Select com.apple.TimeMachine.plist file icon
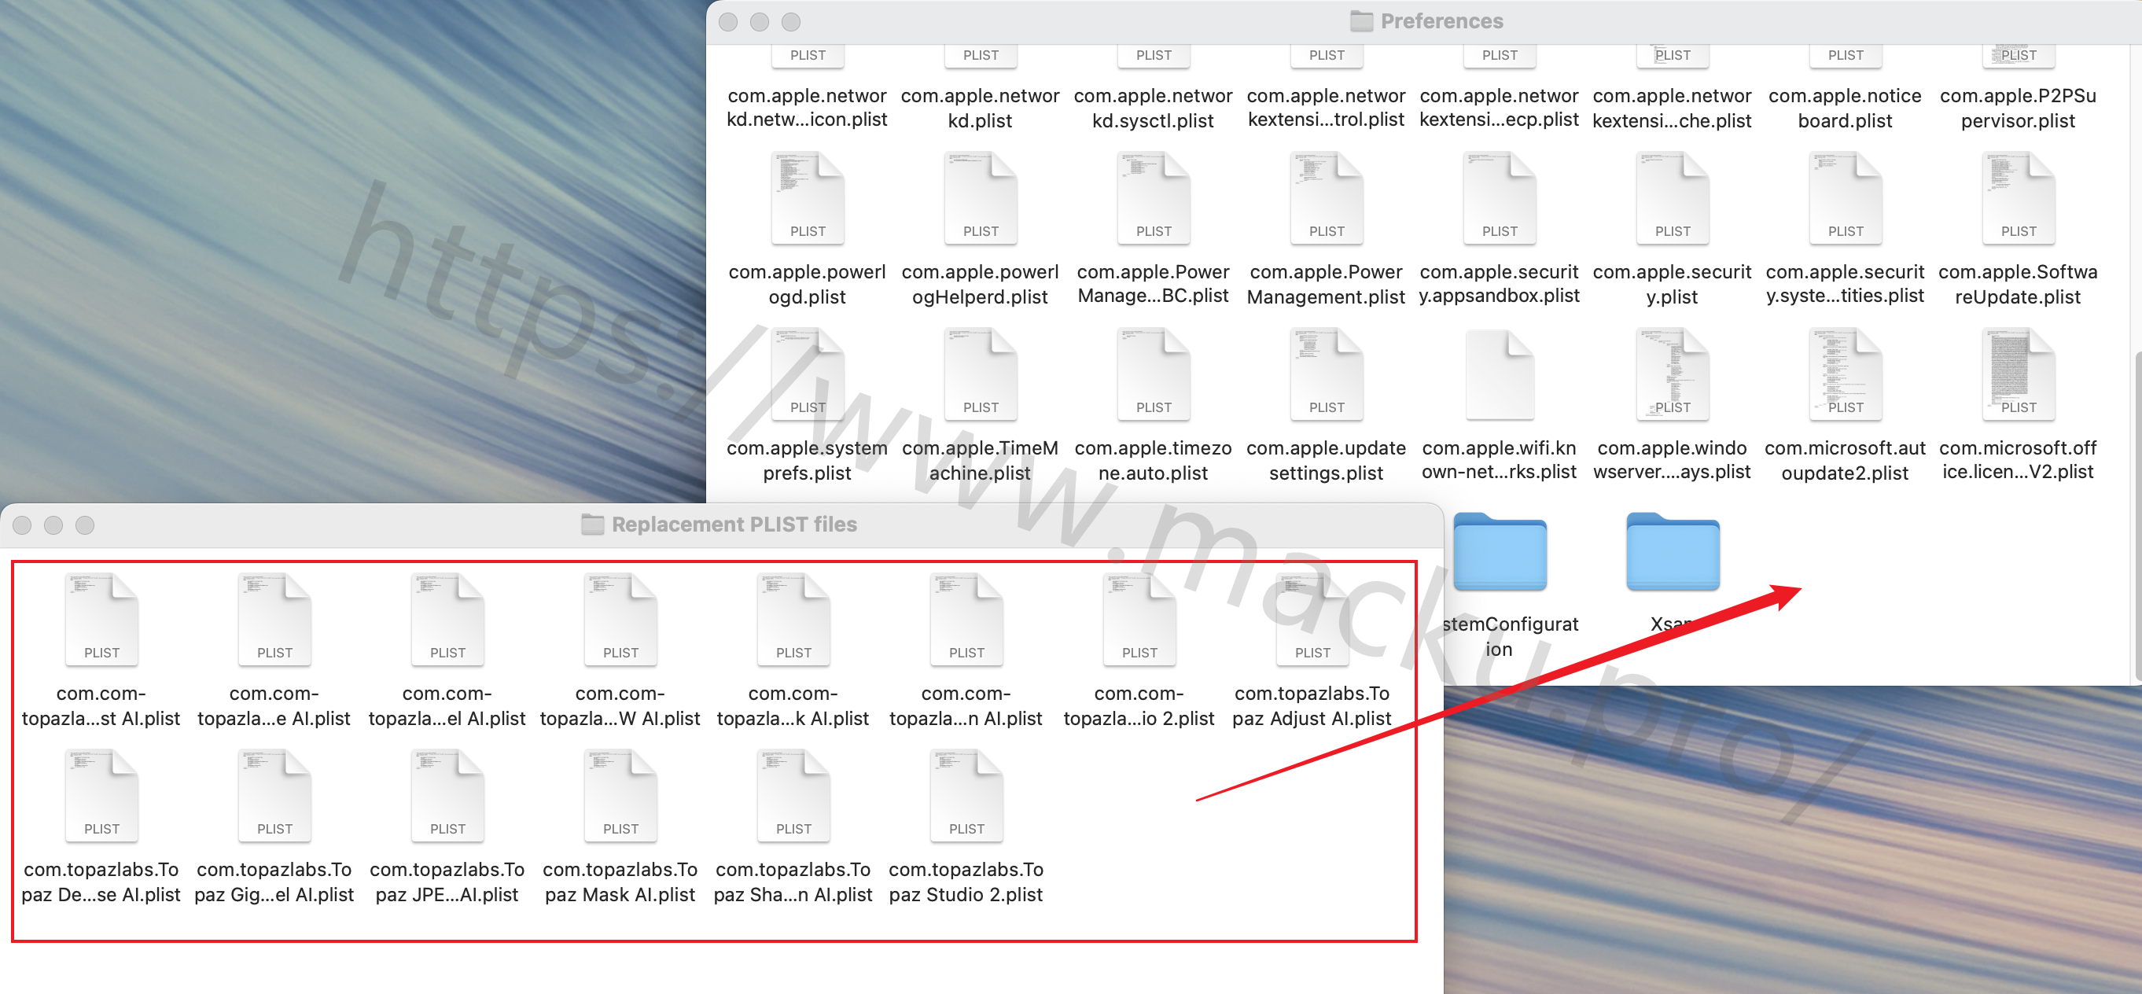The image size is (2142, 994). pos(981,374)
